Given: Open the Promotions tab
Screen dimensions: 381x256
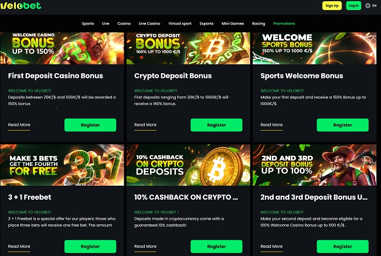Looking at the screenshot, I should coord(284,23).
